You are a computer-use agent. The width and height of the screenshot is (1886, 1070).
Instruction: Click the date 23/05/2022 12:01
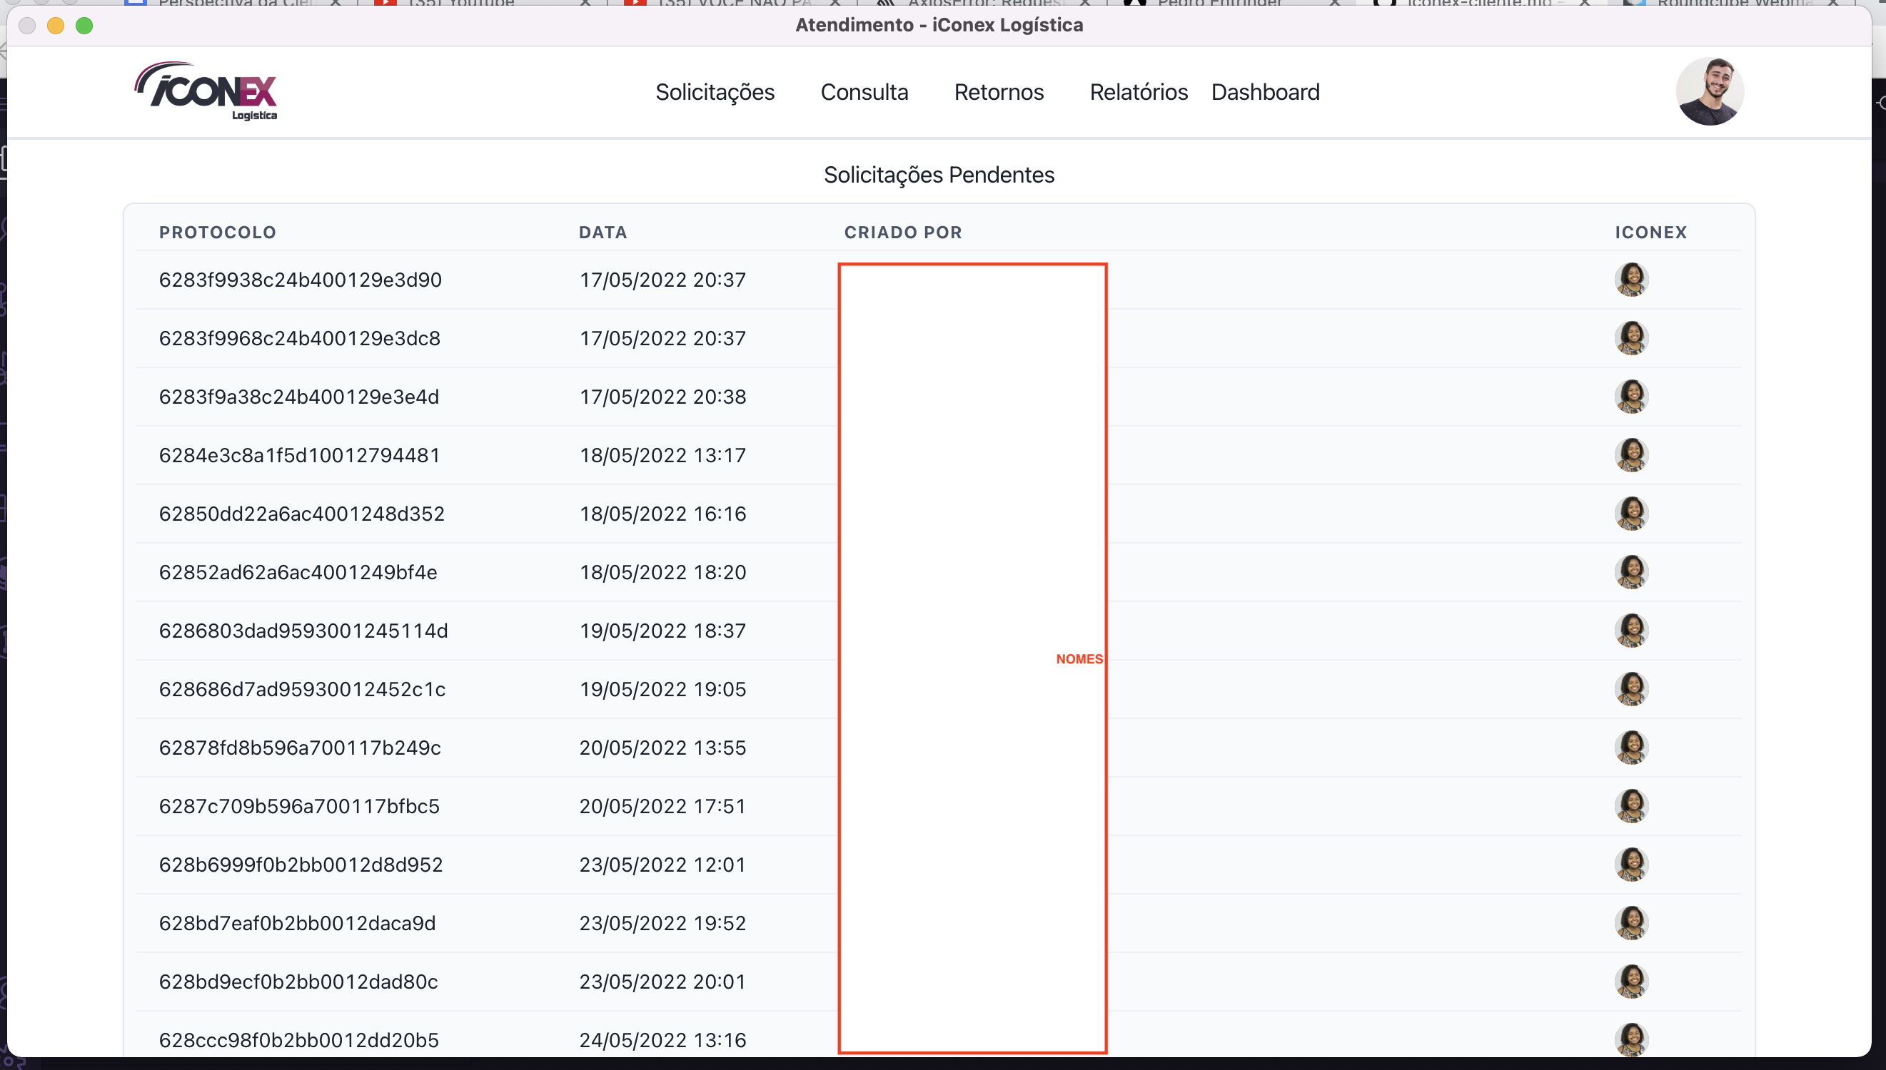(x=662, y=865)
